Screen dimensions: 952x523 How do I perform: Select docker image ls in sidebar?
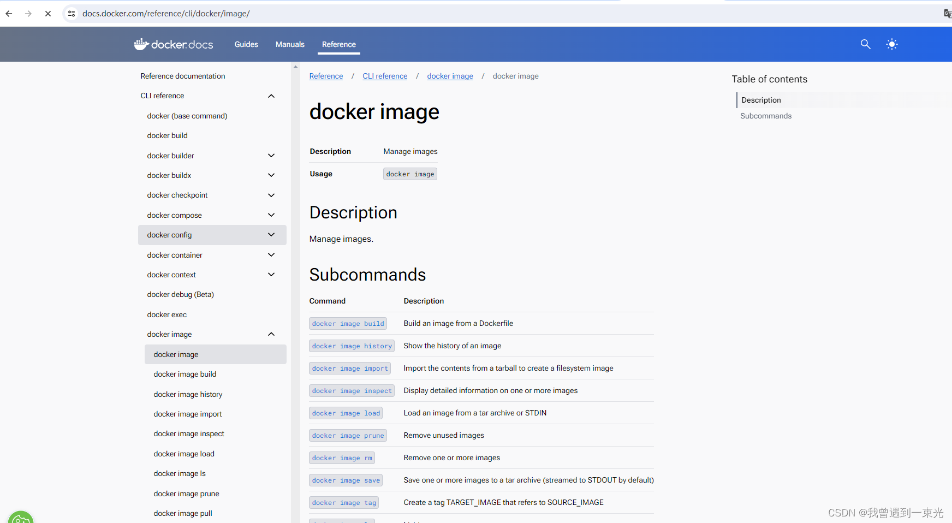coord(180,473)
